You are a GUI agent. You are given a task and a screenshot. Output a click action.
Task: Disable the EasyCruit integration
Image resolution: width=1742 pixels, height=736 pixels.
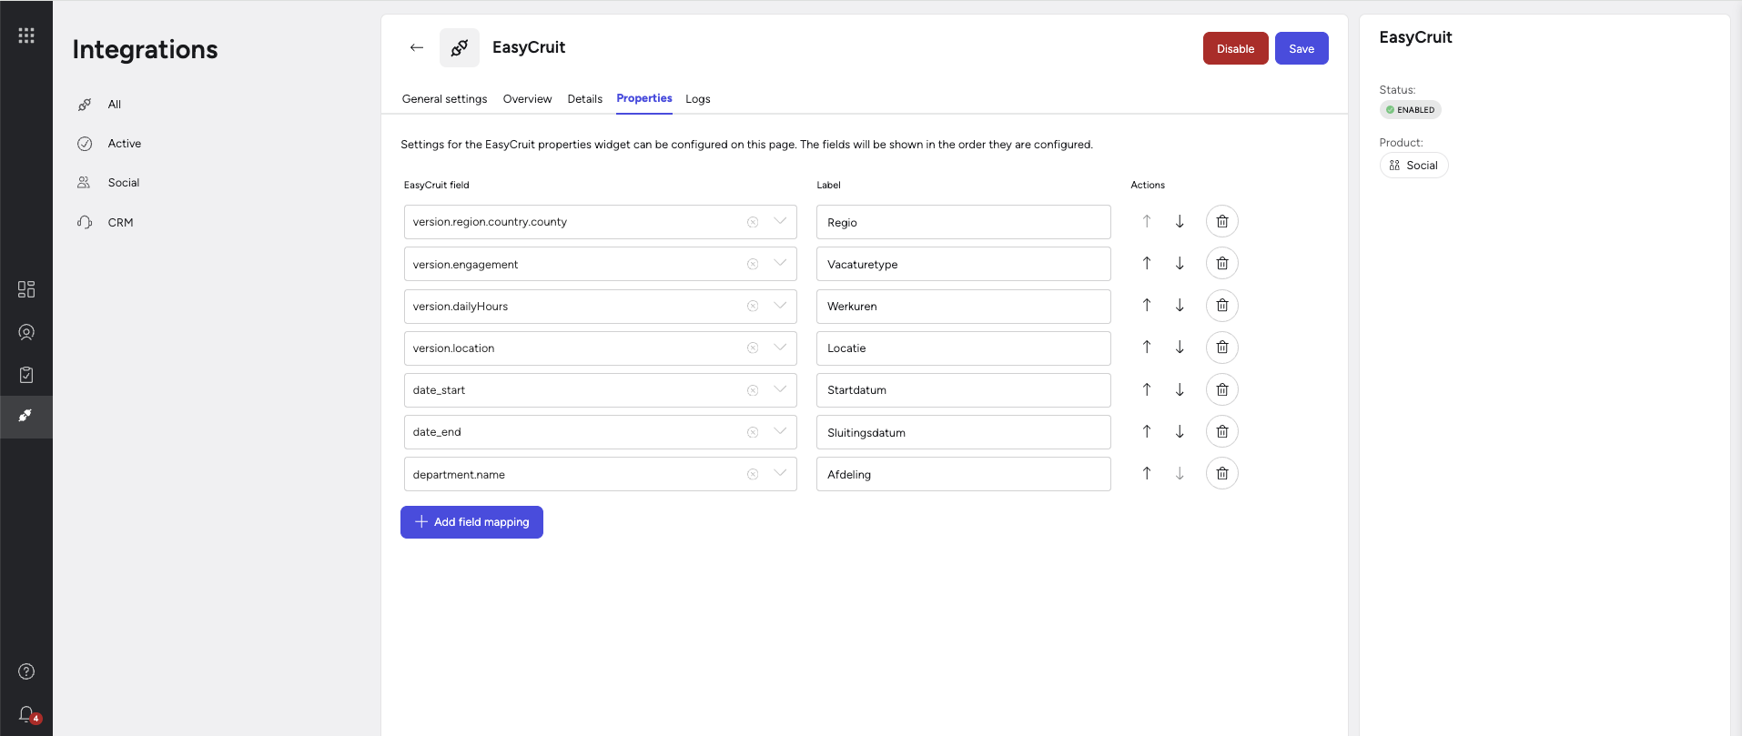pyautogui.click(x=1235, y=48)
